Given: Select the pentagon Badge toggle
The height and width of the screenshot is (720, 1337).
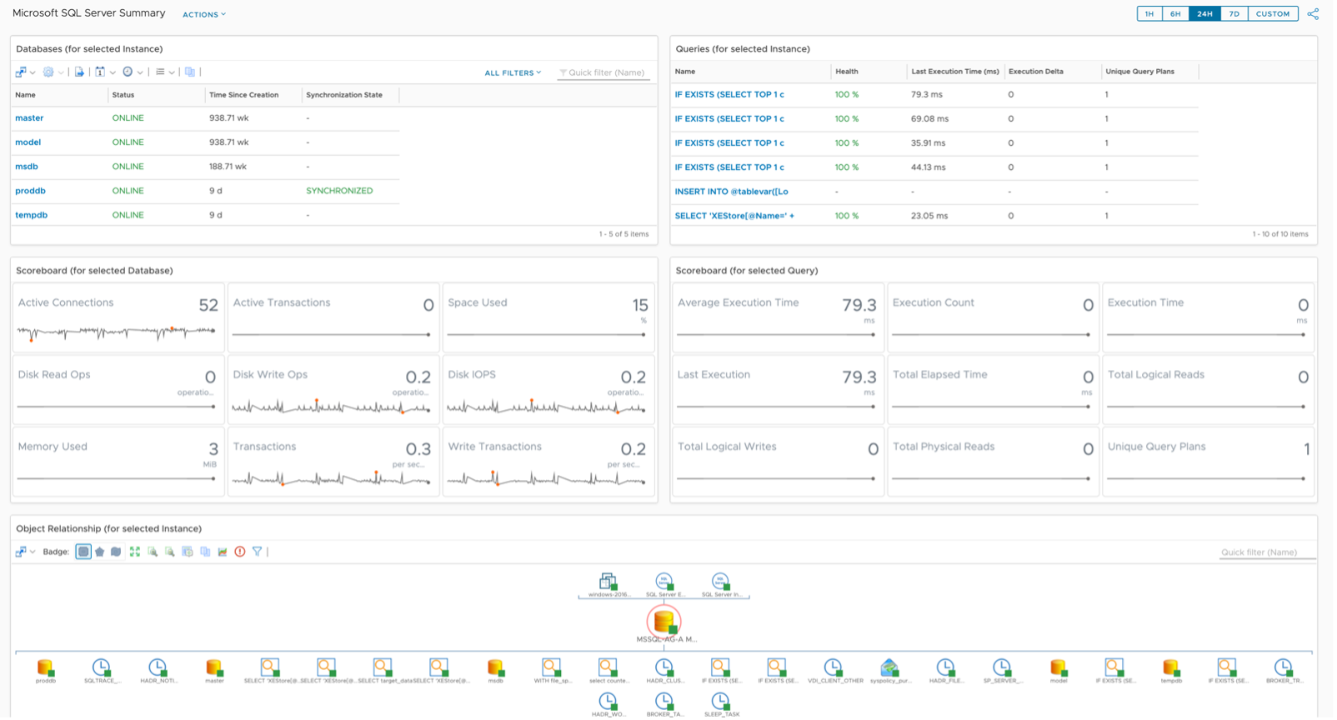Looking at the screenshot, I should [x=100, y=552].
